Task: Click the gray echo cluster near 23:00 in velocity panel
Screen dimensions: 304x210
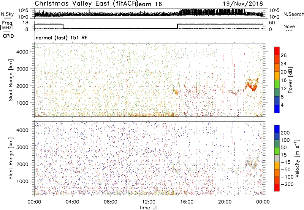Action: pyautogui.click(x=252, y=164)
